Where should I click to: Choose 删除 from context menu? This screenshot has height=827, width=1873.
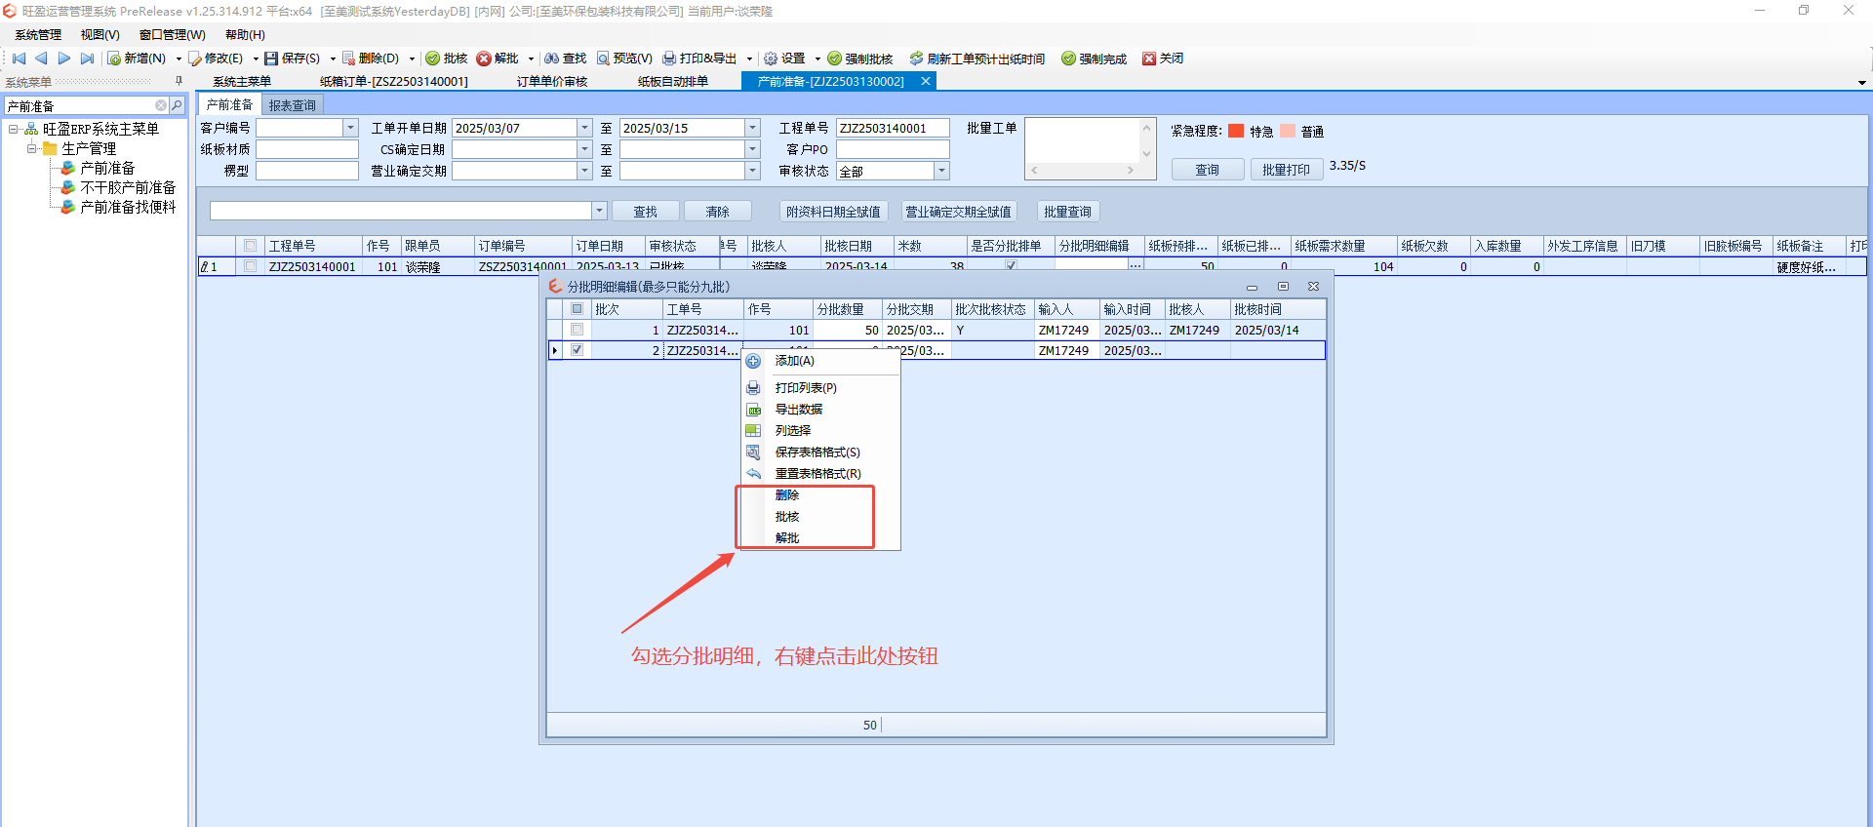click(x=820, y=495)
